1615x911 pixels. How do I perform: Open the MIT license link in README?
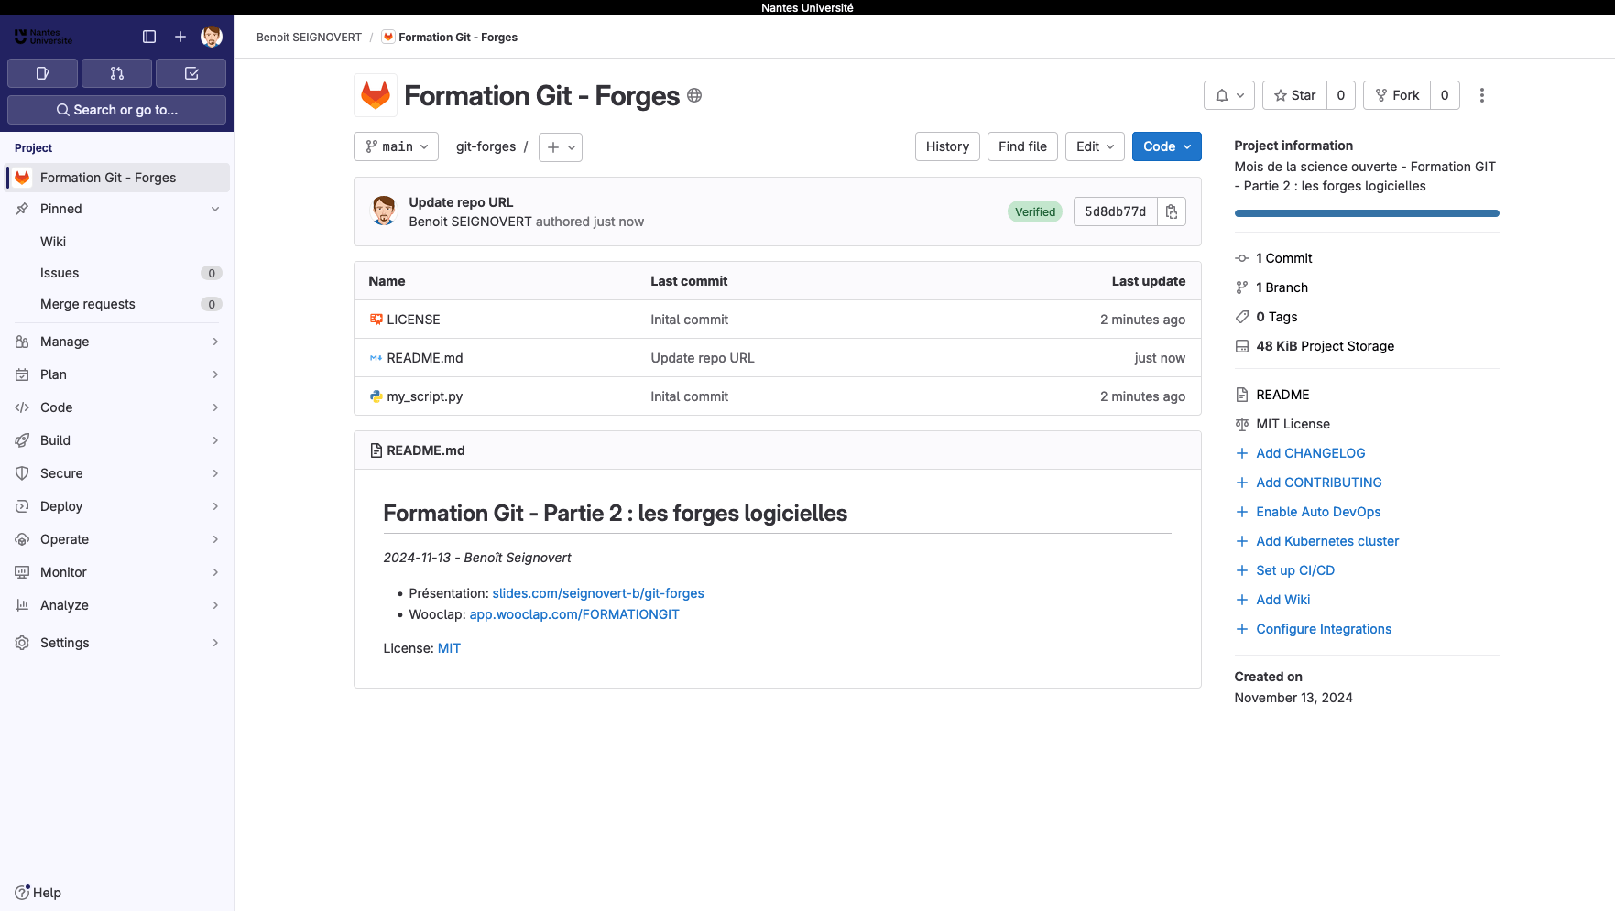pos(449,648)
